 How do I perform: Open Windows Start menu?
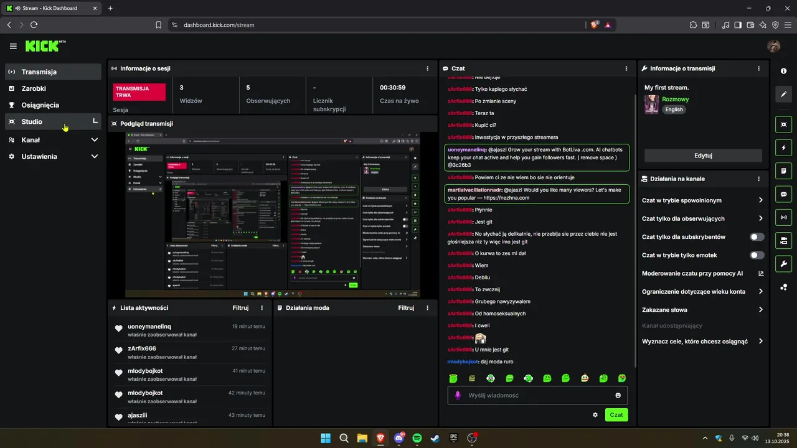pos(326,438)
